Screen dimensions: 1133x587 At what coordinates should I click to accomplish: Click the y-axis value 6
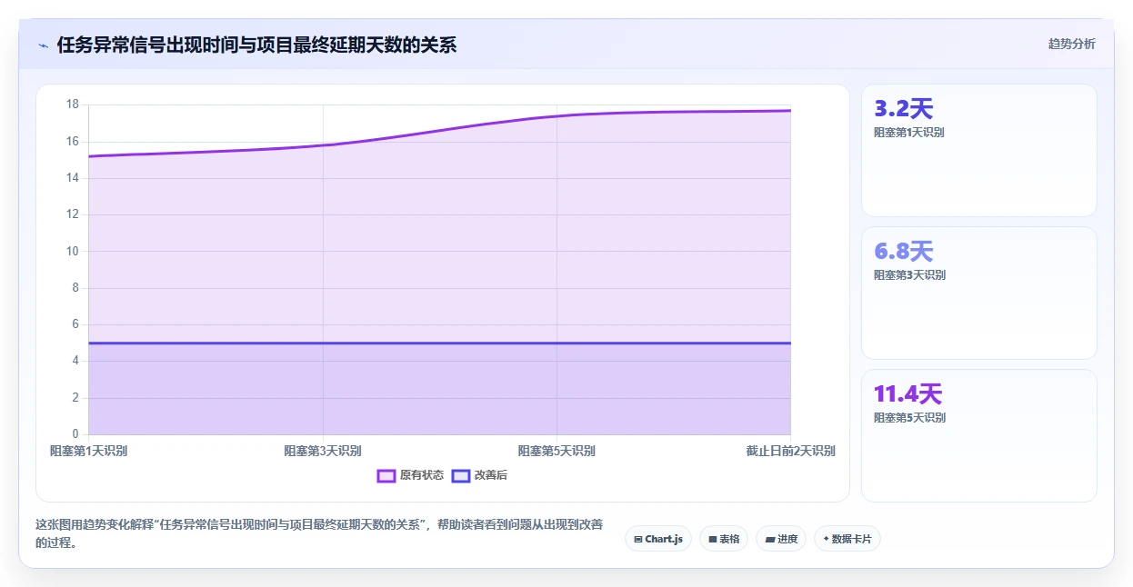point(75,324)
